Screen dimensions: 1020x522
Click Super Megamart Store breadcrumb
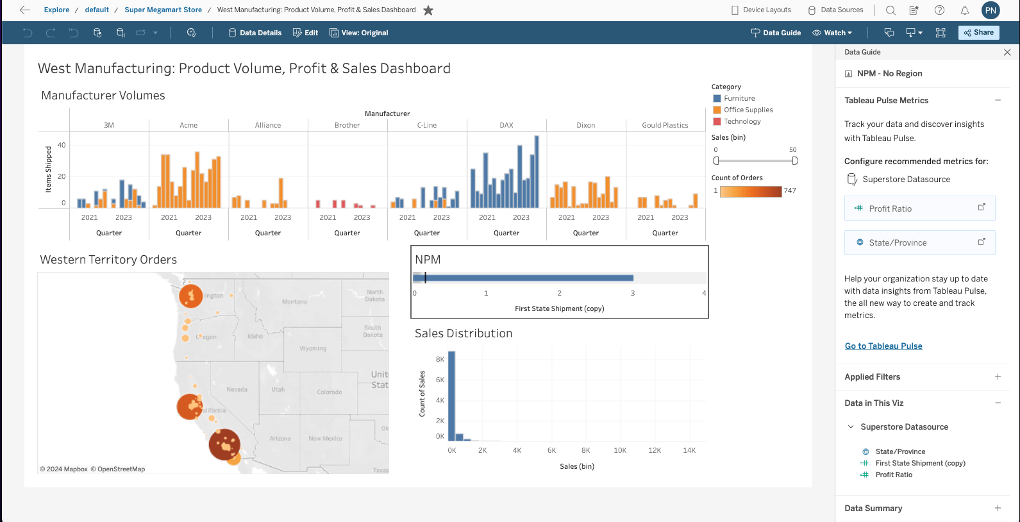(163, 10)
